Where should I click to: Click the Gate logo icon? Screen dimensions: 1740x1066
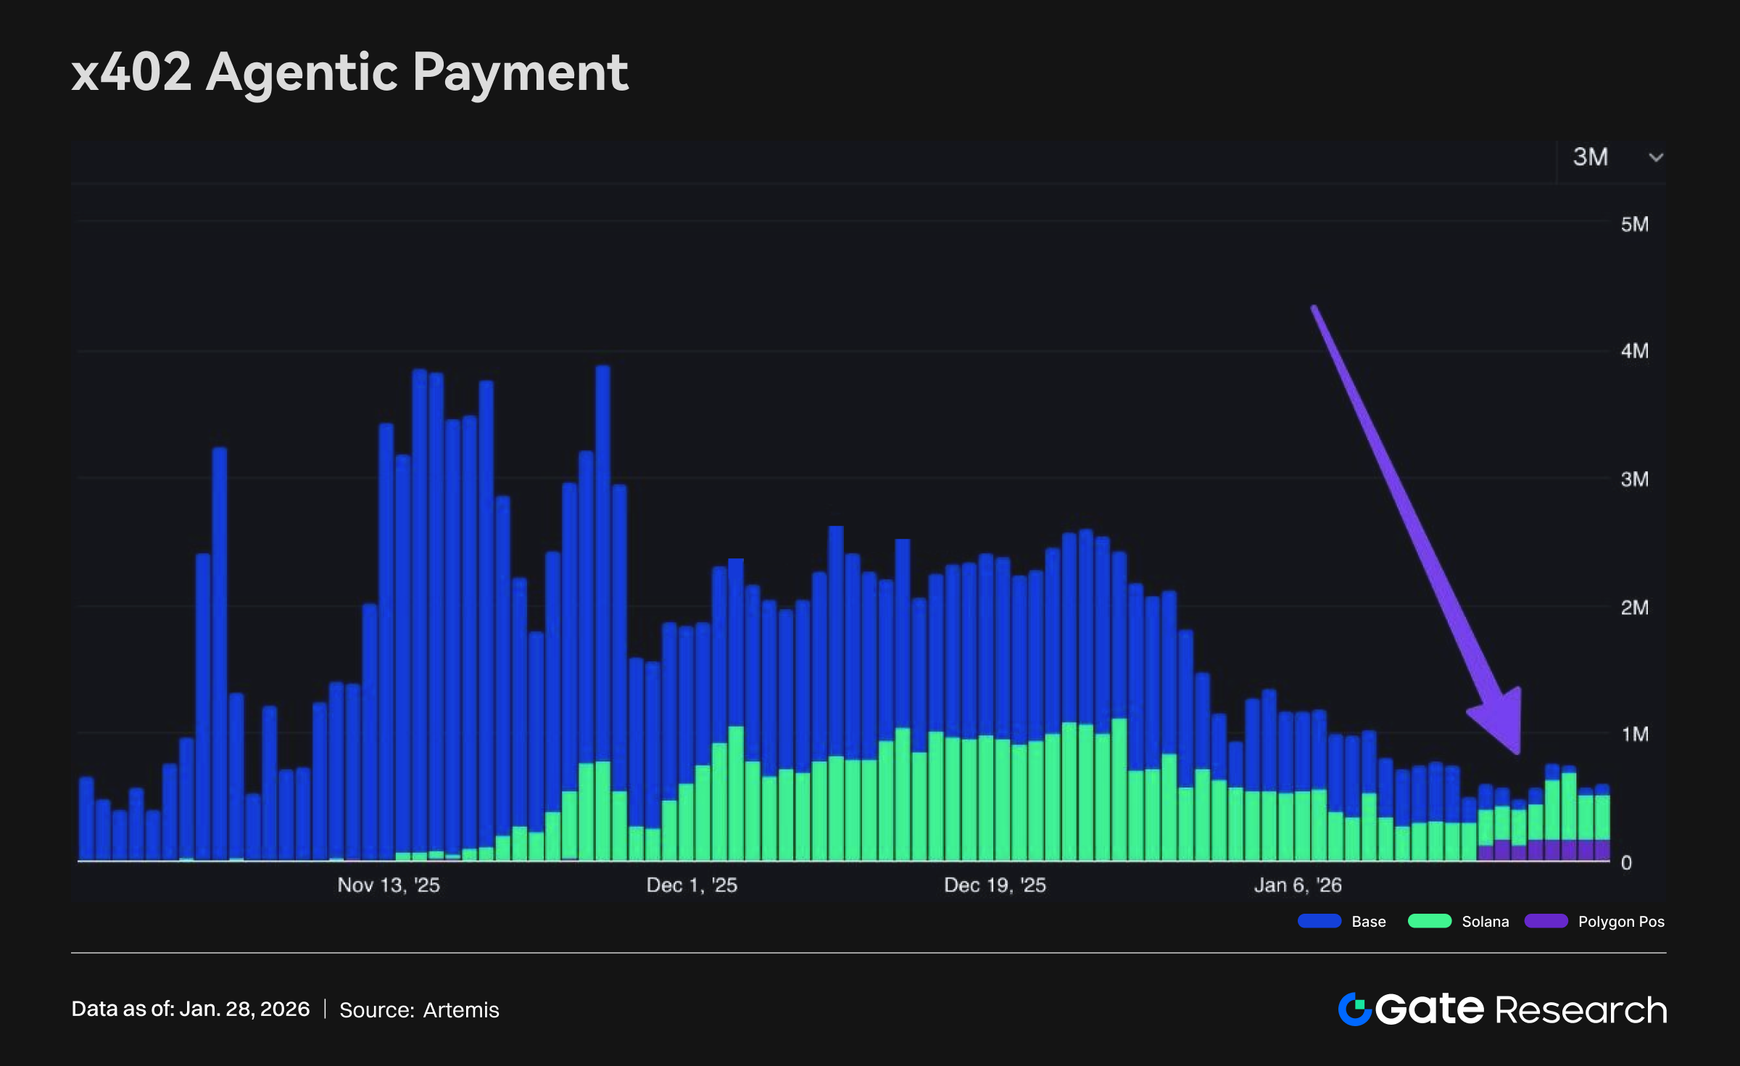[x=1354, y=1009]
